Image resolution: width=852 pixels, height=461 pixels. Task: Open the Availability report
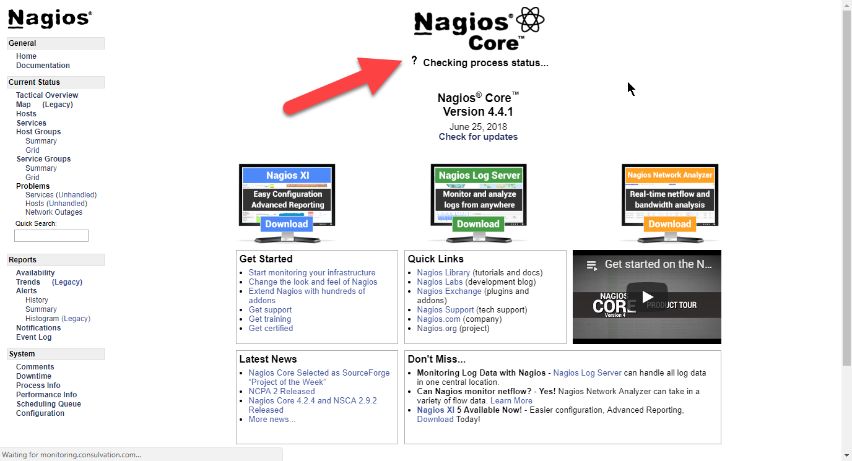pos(35,273)
